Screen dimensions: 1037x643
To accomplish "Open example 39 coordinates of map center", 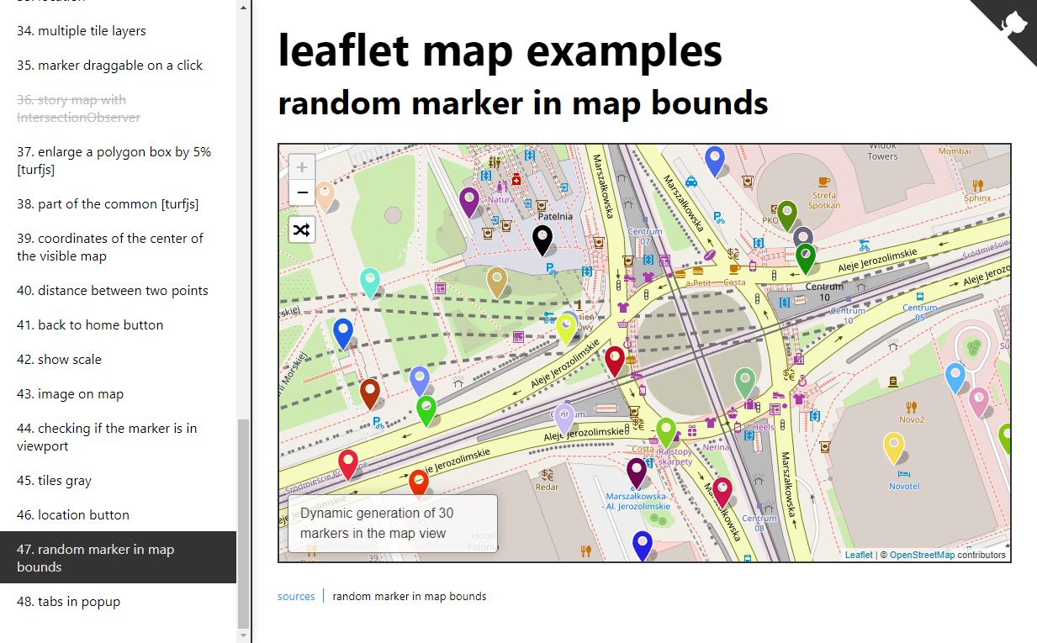I will pyautogui.click(x=109, y=247).
